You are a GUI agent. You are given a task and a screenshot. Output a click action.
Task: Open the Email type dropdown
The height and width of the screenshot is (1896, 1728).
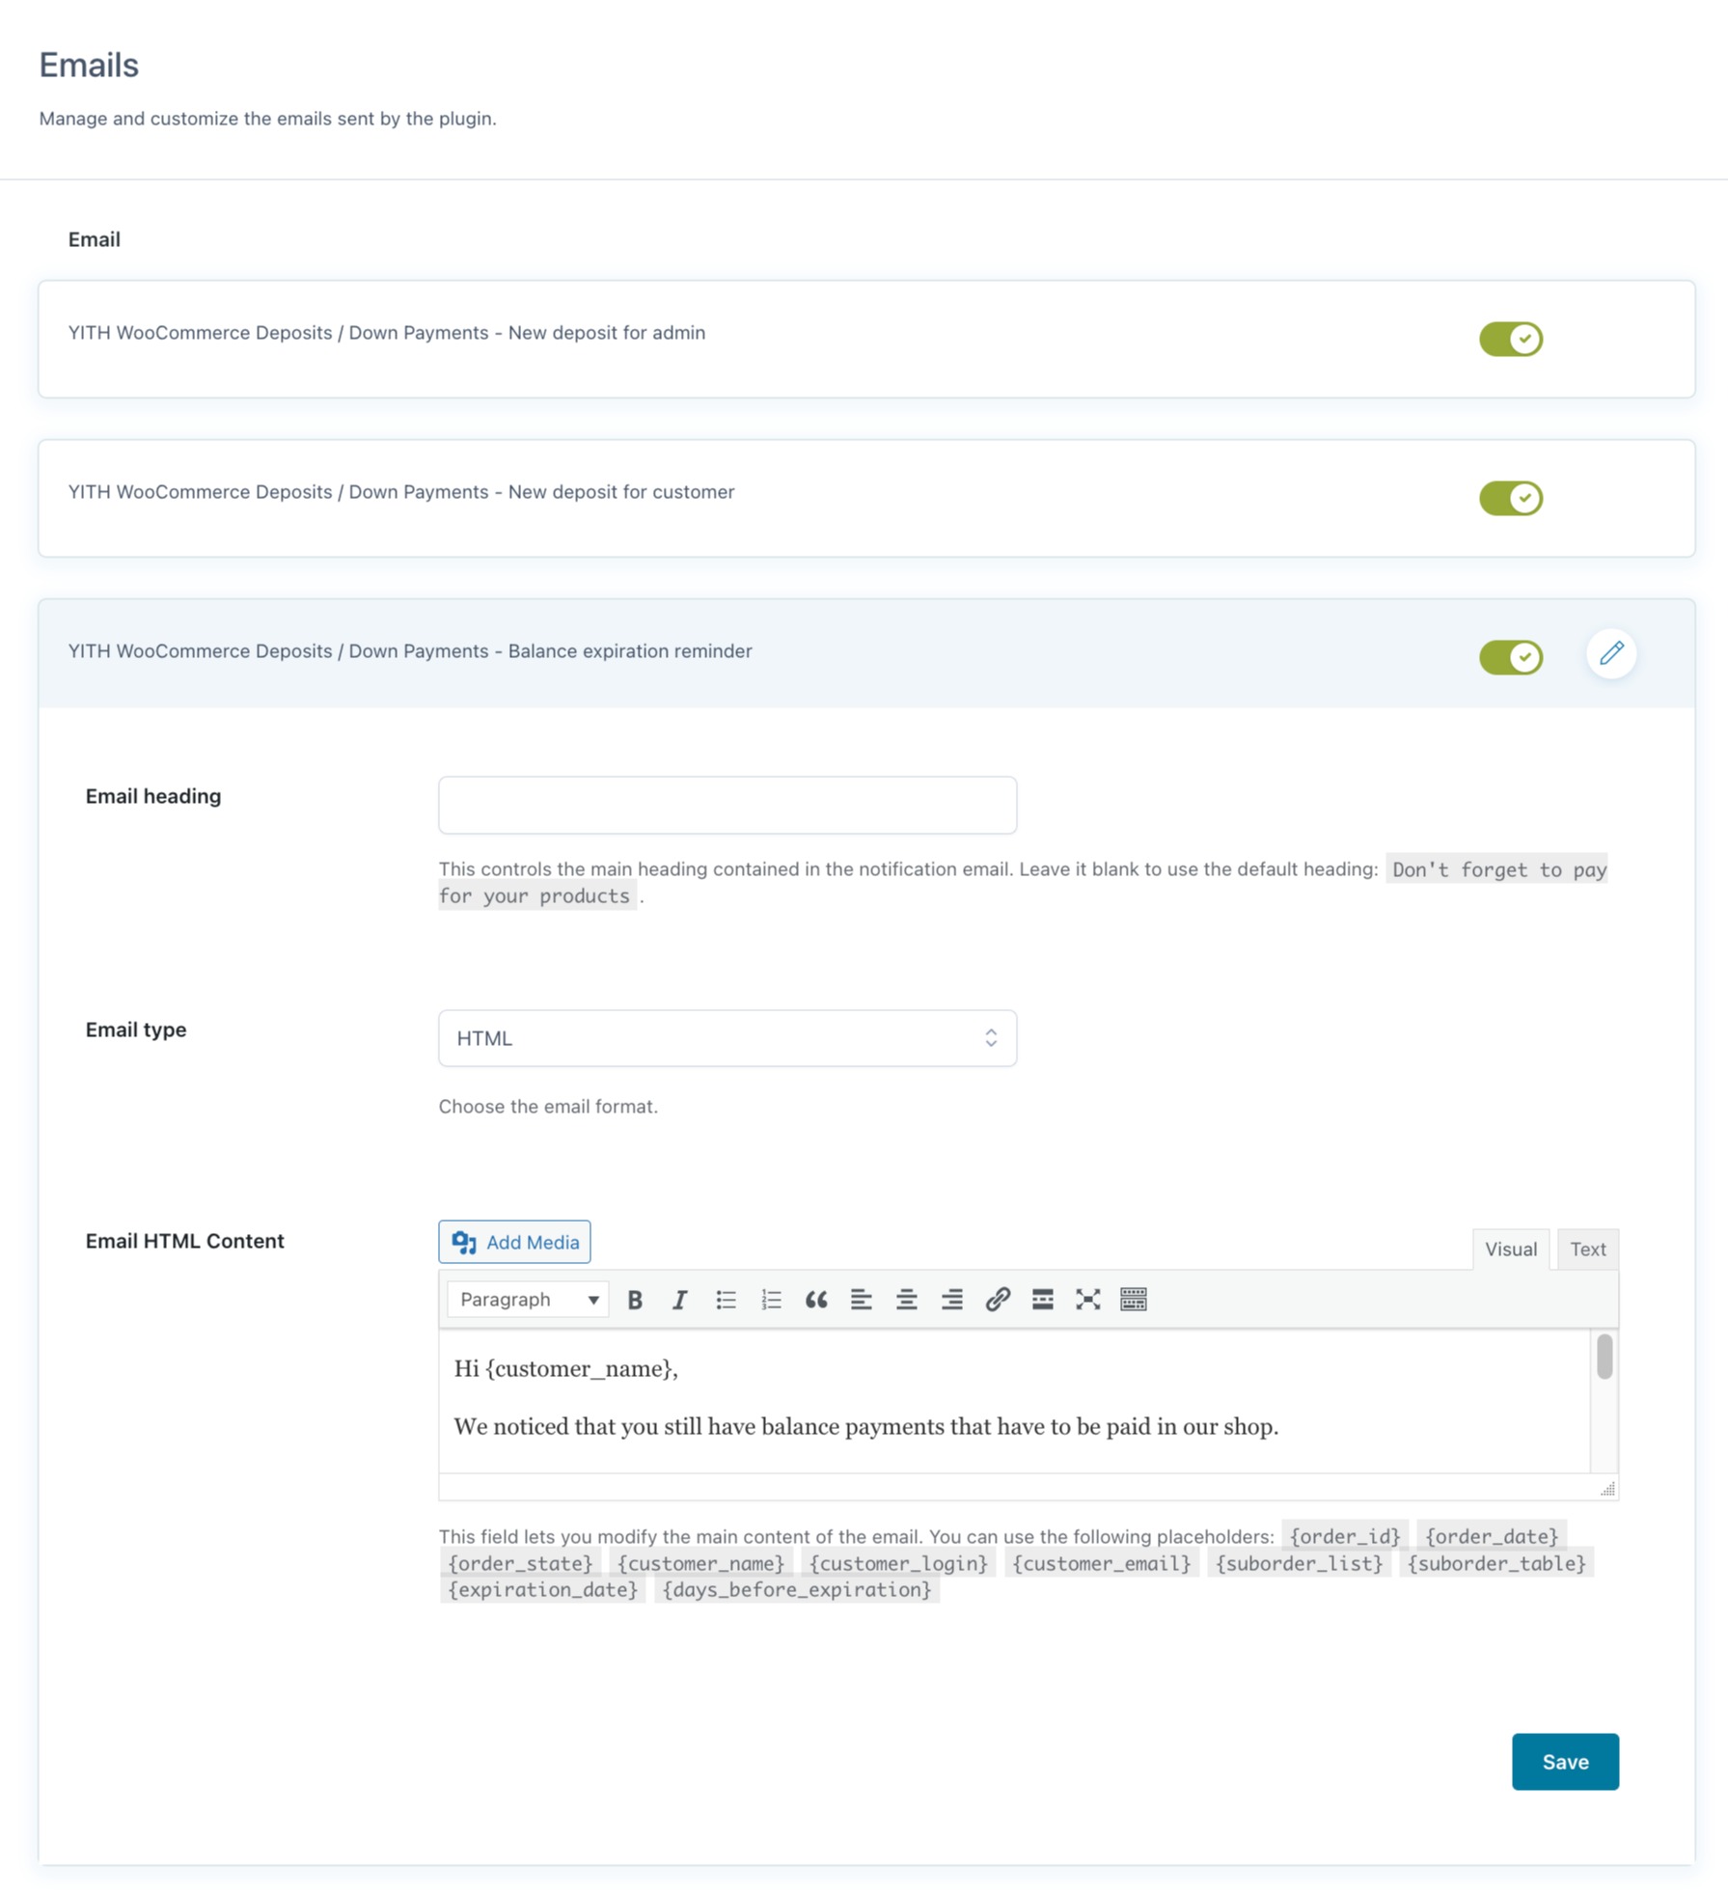click(x=727, y=1038)
